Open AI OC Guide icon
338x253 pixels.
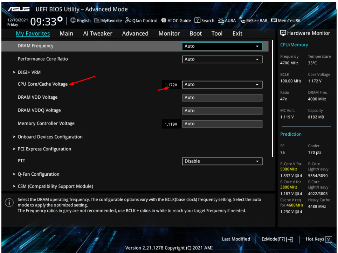click(x=164, y=20)
